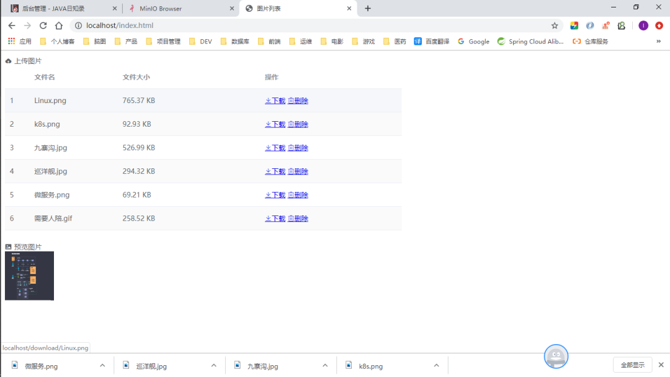Download Linux.png
The image size is (670, 377).
(275, 101)
